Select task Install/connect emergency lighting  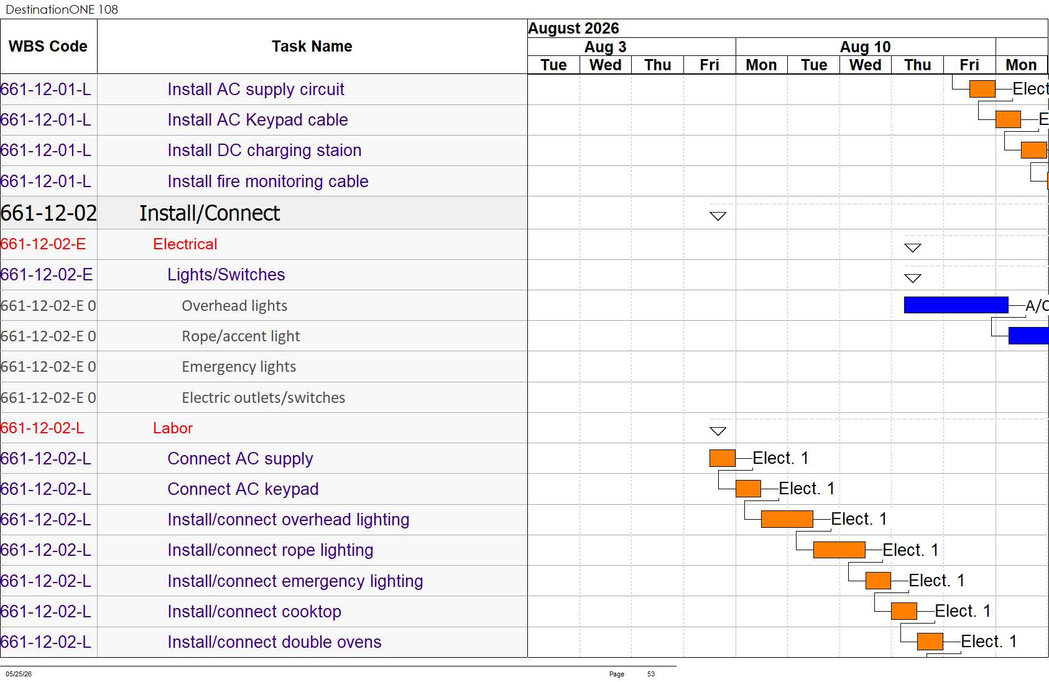pos(295,581)
